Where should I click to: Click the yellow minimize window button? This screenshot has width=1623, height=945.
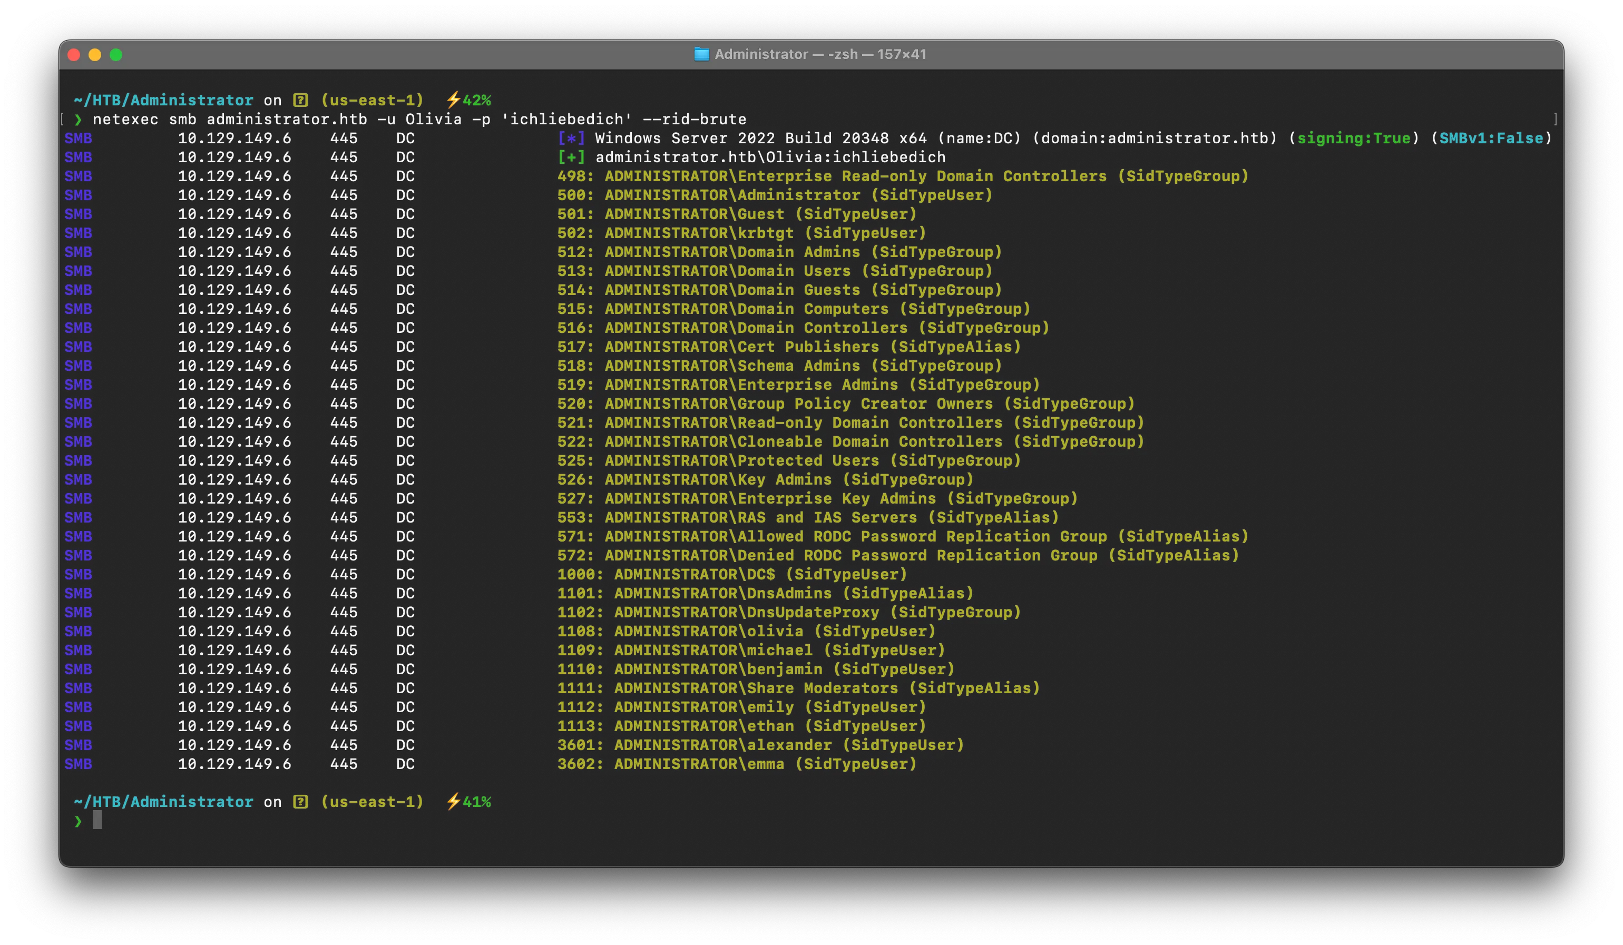95,55
